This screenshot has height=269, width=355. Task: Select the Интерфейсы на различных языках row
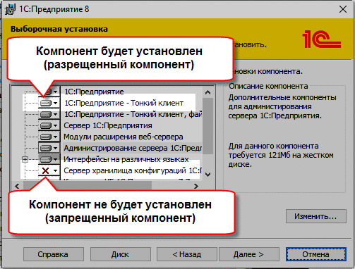[126, 159]
